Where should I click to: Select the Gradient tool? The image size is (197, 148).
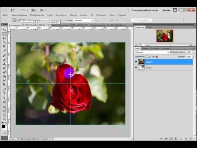click(4, 76)
